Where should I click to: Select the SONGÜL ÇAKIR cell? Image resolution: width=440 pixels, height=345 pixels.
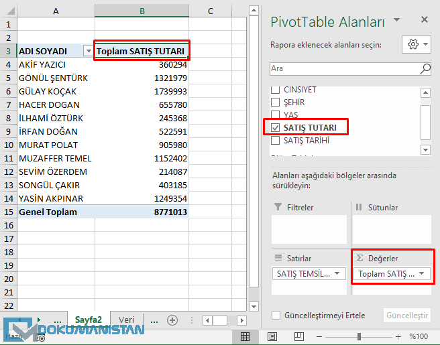tap(56, 185)
